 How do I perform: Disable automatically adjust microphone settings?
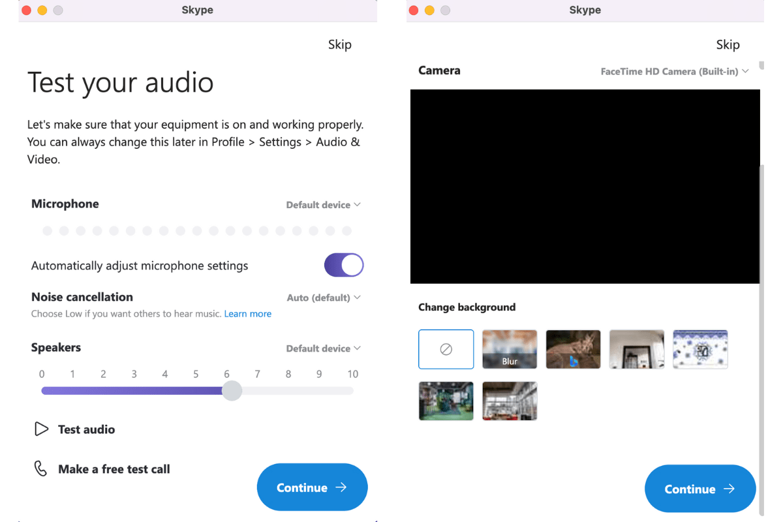(343, 265)
